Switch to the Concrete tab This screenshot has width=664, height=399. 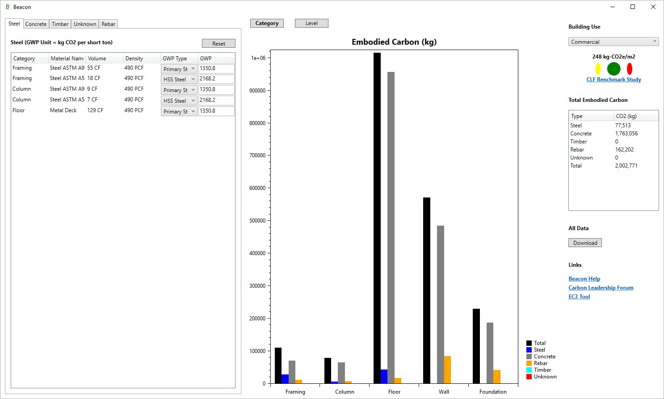tap(36, 24)
